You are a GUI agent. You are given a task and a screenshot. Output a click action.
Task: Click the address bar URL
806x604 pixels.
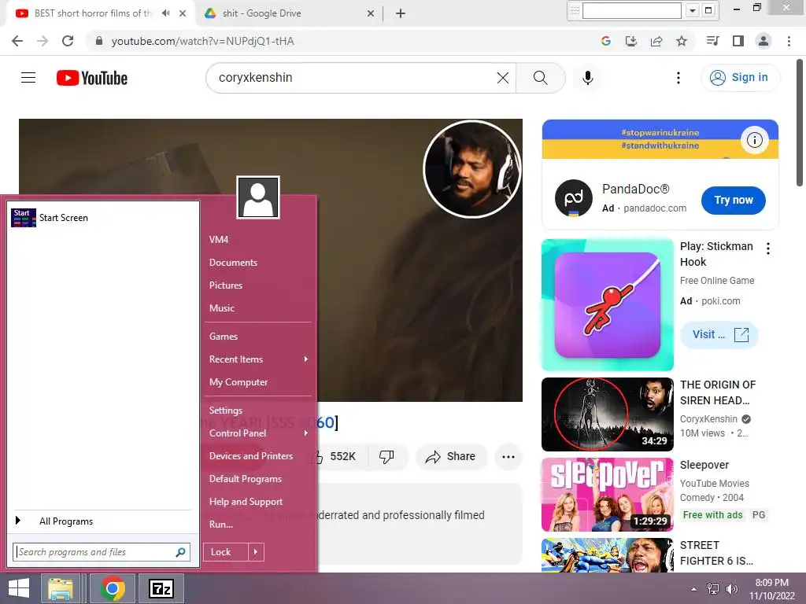pyautogui.click(x=202, y=41)
